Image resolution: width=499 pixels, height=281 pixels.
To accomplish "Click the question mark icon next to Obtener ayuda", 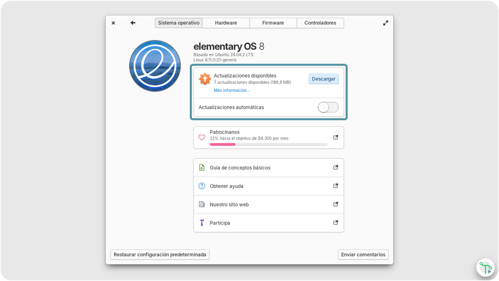I will tap(202, 186).
